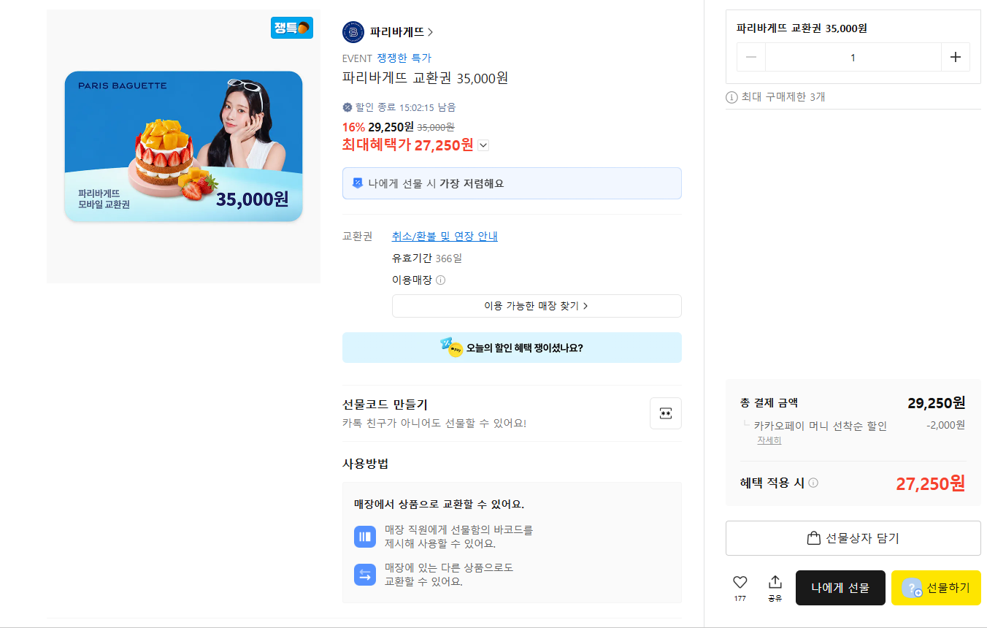
Task: Open the Paris Baguette brand logo
Action: tap(353, 32)
